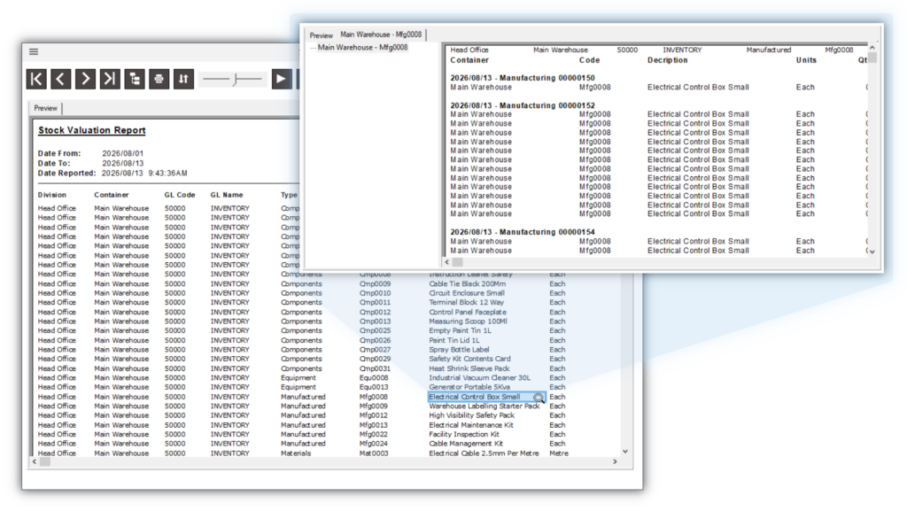Switch to Preview tab in drill-down window

[x=321, y=35]
